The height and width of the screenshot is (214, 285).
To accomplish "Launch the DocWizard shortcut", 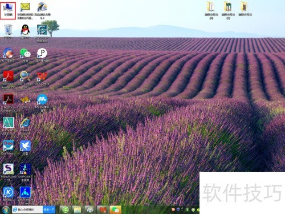I will (x=8, y=147).
